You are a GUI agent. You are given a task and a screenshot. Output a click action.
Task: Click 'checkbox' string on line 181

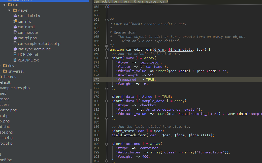[x=148, y=105]
